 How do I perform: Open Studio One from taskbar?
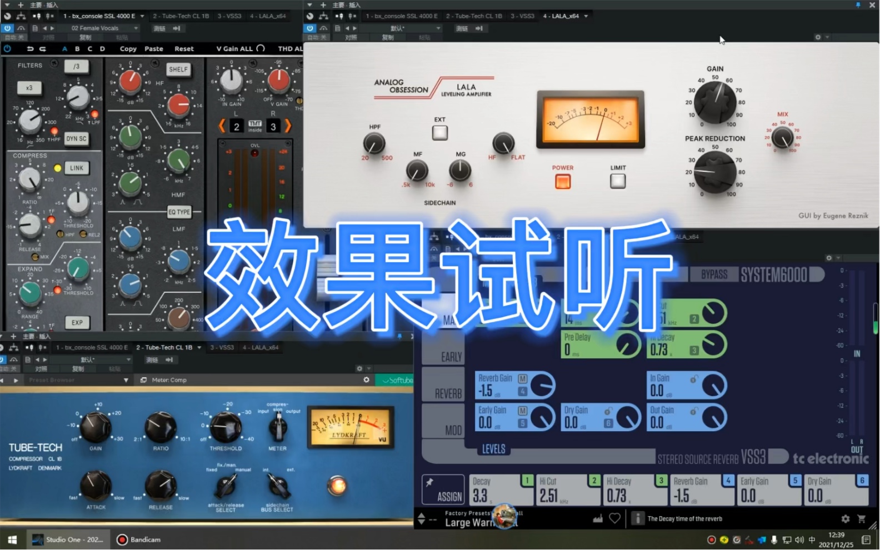point(67,539)
